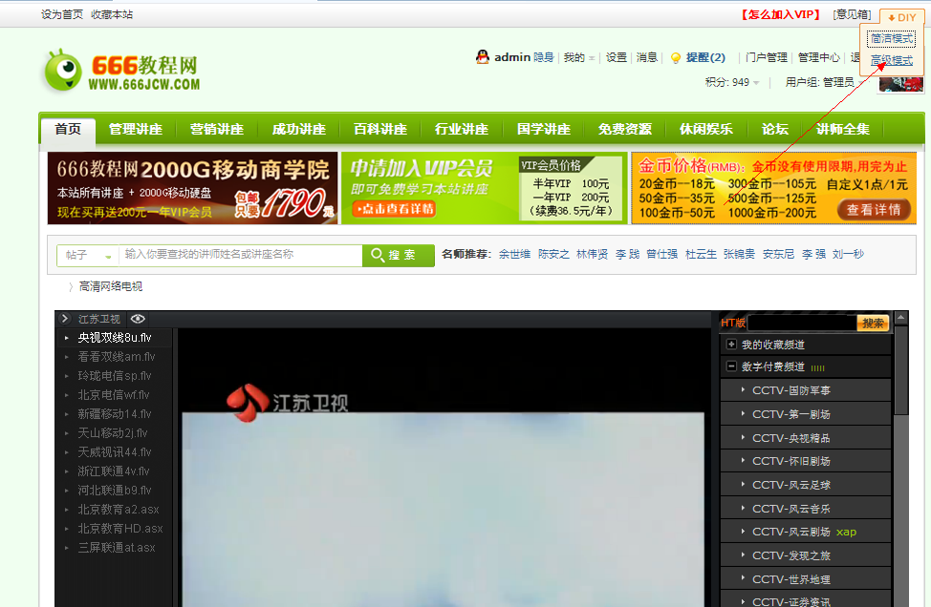Screen dimensions: 931x607
Task: Open 设置 link
Action: coord(617,57)
